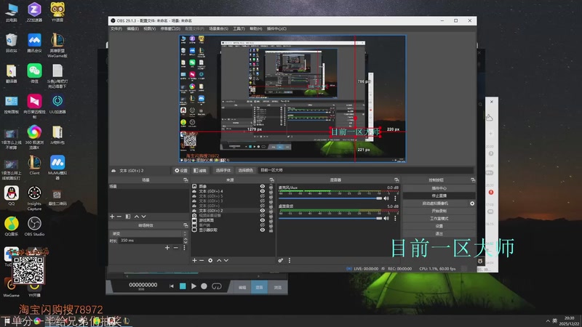
Task: Pop out the Scene Transitions dock
Action: [x=186, y=225]
